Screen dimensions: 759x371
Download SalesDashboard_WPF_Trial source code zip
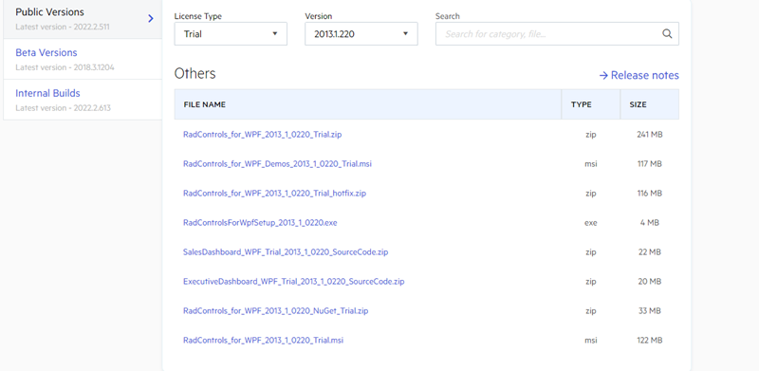[286, 252]
